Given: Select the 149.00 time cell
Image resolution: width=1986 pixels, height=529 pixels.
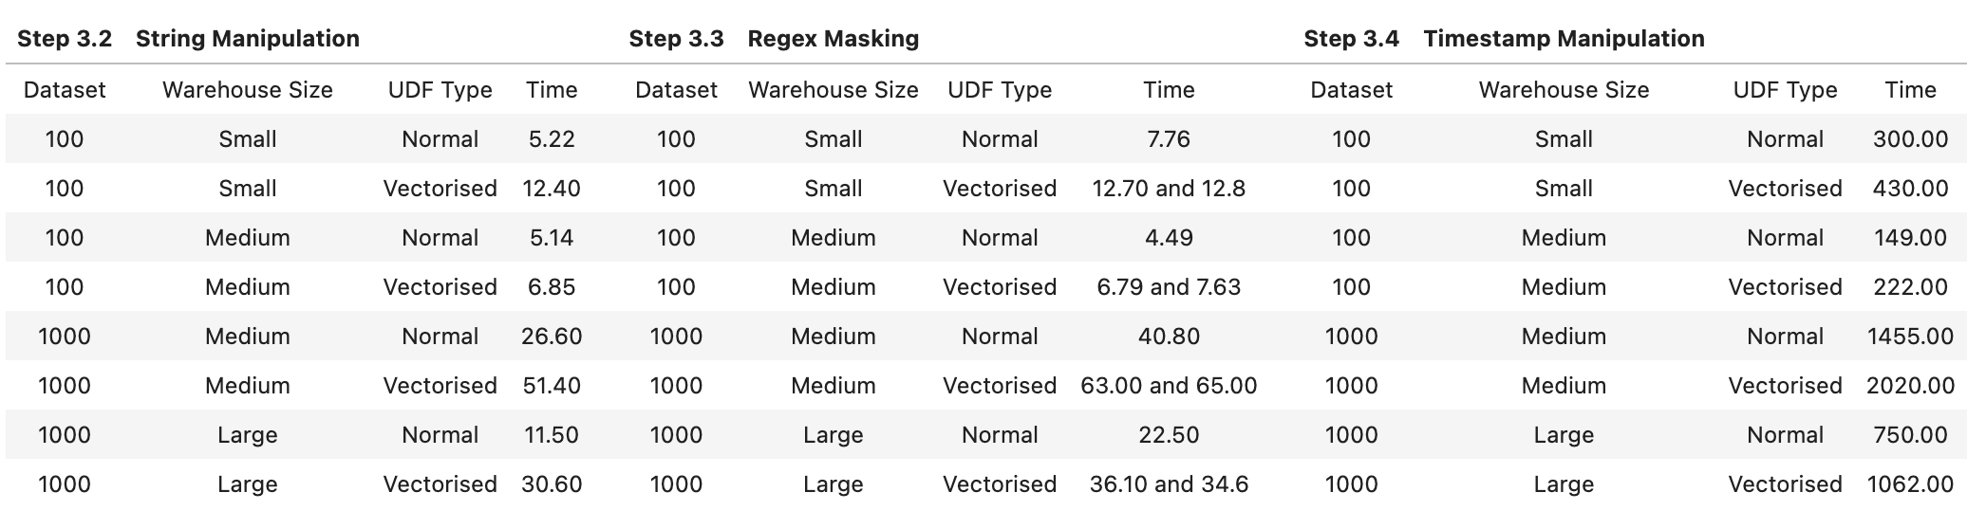Looking at the screenshot, I should (x=1910, y=238).
